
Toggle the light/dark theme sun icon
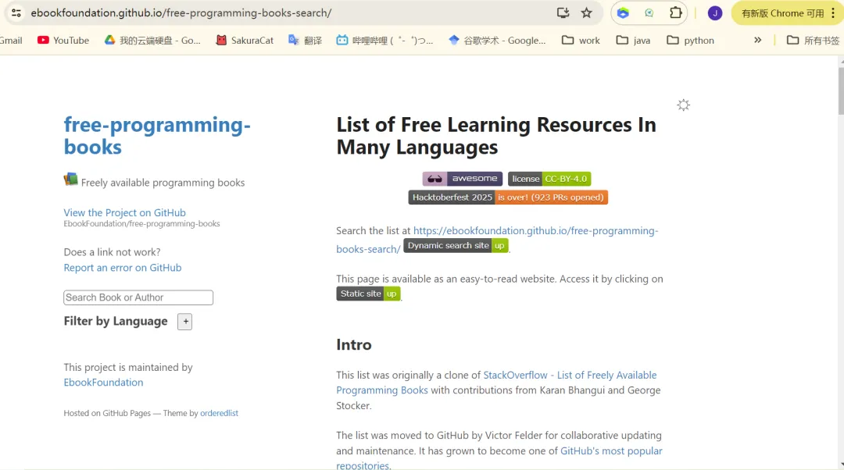[x=683, y=105]
